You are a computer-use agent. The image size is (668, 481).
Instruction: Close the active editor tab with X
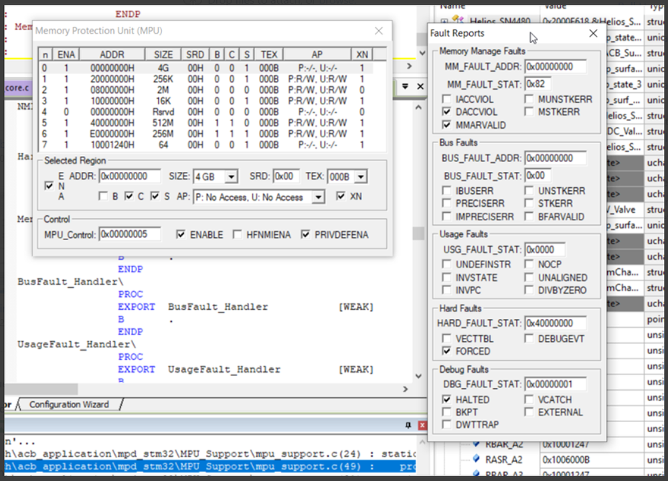(420, 86)
